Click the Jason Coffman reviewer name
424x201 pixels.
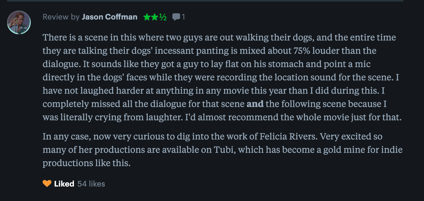[x=109, y=17]
